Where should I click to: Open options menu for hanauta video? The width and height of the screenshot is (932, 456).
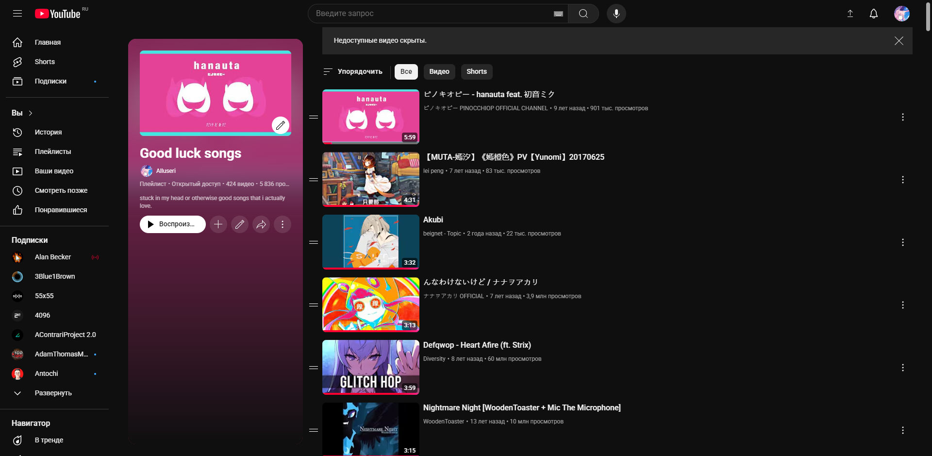[903, 117]
